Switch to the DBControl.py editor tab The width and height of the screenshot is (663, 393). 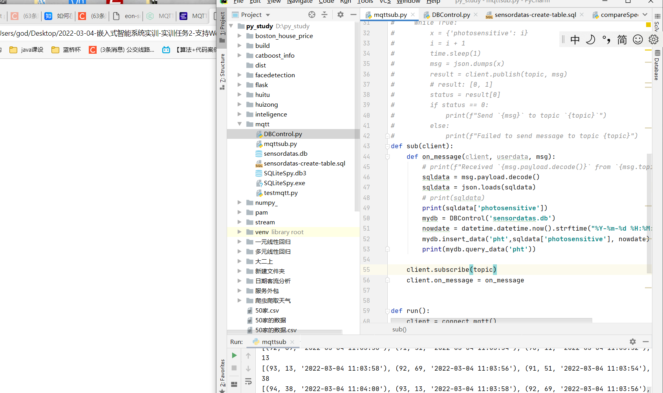pyautogui.click(x=451, y=15)
